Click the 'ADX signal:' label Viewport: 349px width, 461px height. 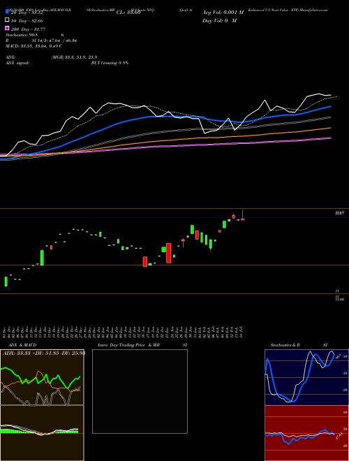17,63
